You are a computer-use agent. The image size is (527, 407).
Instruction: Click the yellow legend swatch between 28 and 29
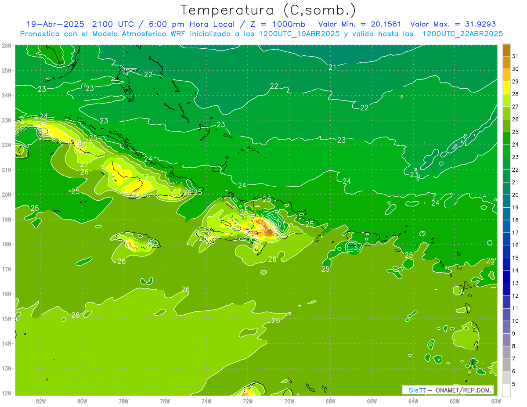click(506, 88)
